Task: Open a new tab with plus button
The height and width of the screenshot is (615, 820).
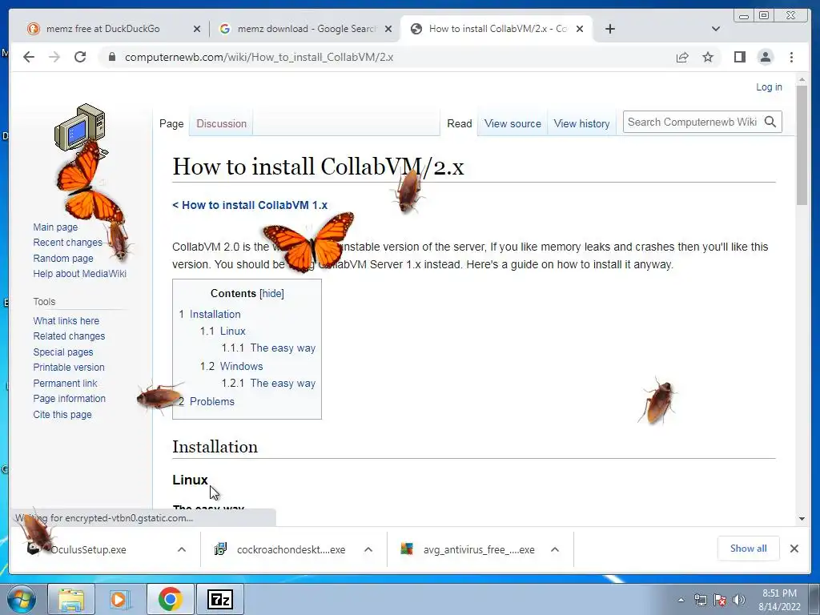Action: point(609,29)
